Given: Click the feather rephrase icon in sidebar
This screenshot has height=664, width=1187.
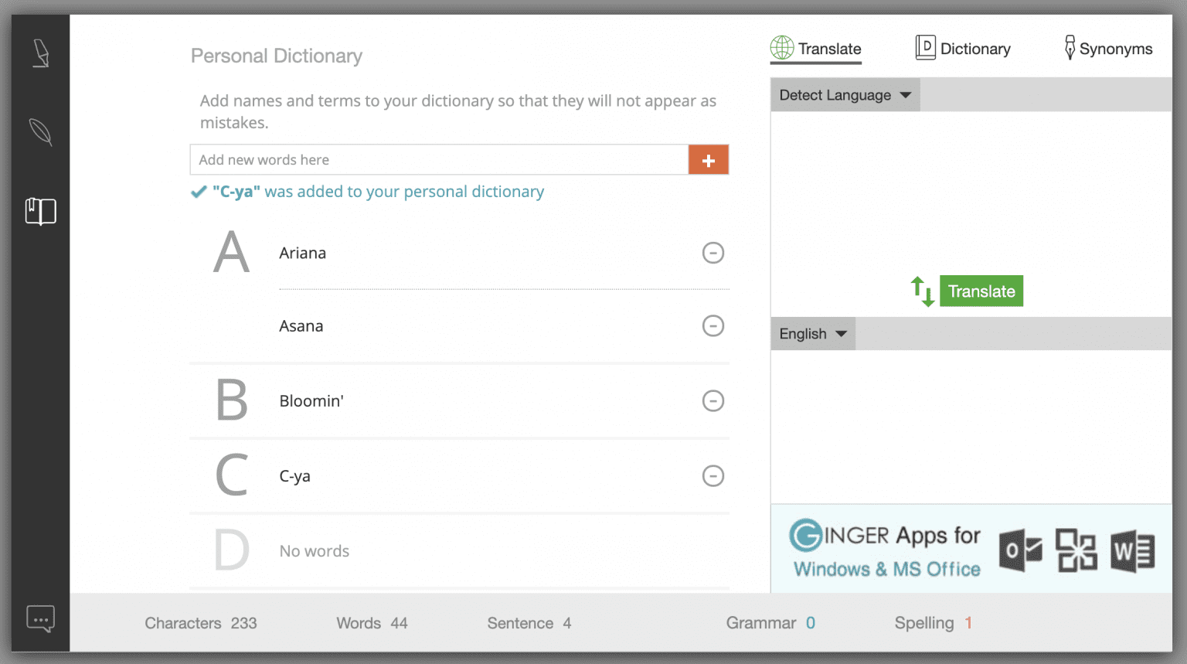Looking at the screenshot, I should (41, 132).
